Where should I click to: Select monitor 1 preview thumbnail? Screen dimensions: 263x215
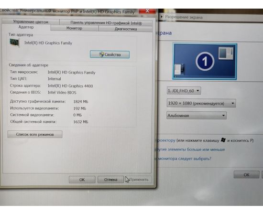[205, 61]
